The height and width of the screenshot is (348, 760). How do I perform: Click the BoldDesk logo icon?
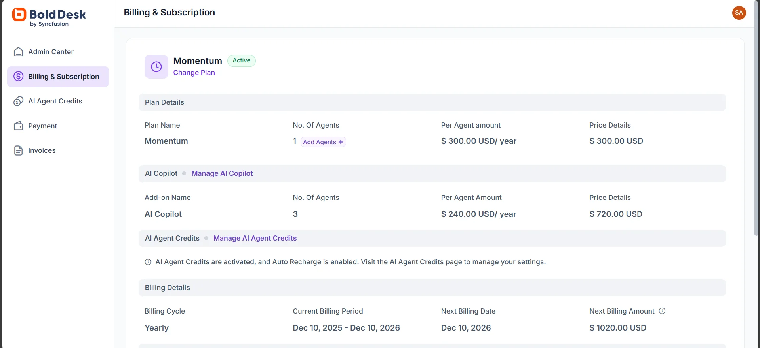19,15
